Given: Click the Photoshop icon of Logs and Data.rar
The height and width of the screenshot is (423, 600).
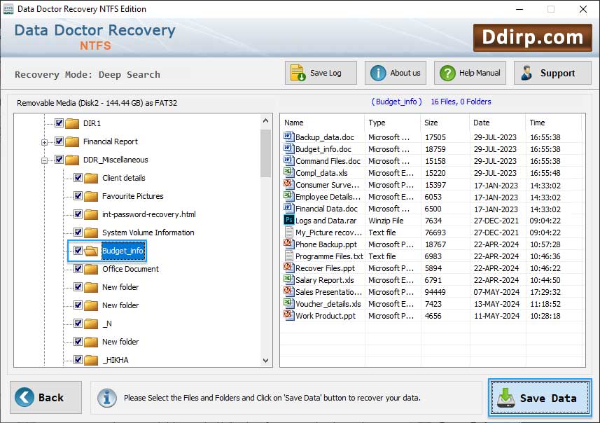Looking at the screenshot, I should pyautogui.click(x=289, y=220).
